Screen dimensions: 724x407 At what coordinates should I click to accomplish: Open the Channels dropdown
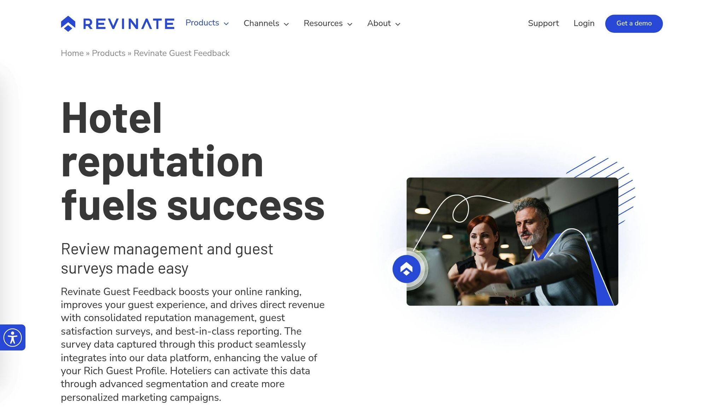(x=261, y=23)
